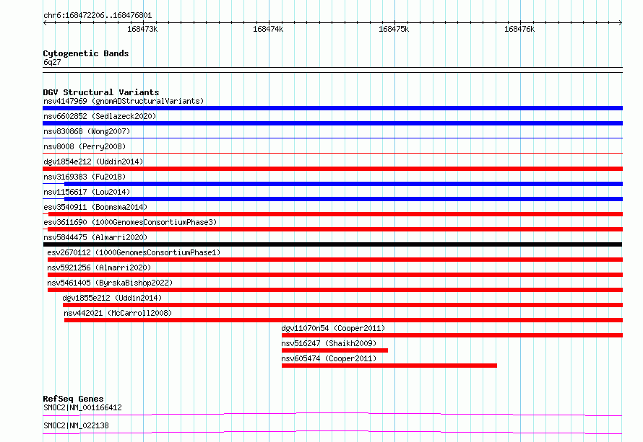Click the DGV Structural Variants track title
Image resolution: width=643 pixels, height=442 pixels.
[101, 92]
